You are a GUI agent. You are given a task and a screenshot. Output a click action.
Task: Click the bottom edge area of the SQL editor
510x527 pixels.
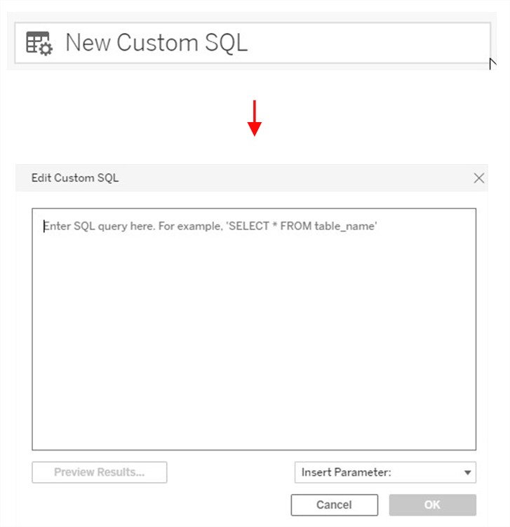tap(254, 442)
